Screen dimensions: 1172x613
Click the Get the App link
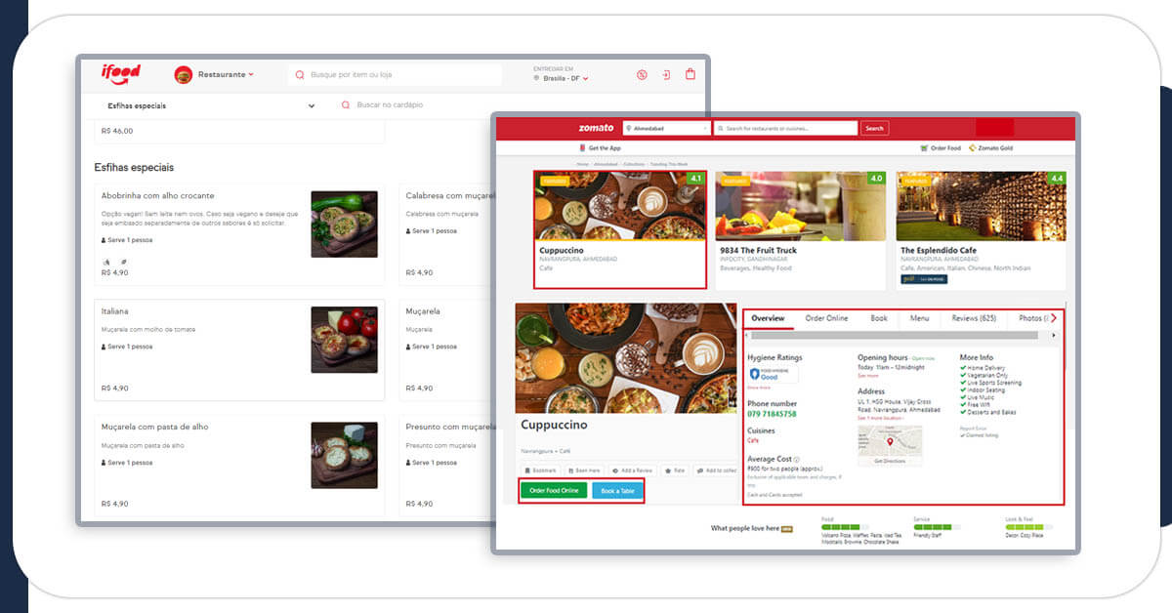point(600,148)
